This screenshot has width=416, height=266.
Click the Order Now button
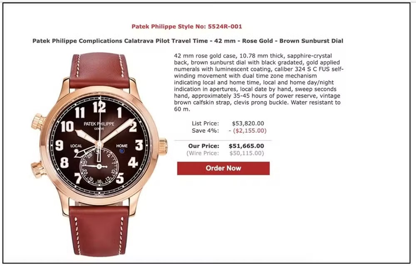coord(223,168)
